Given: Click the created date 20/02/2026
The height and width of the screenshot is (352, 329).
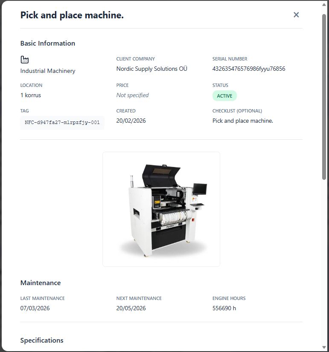Looking at the screenshot, I should tap(131, 121).
